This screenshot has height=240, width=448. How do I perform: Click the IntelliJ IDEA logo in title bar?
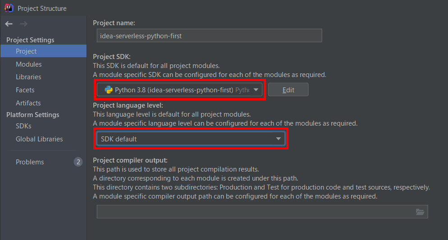(x=9, y=8)
